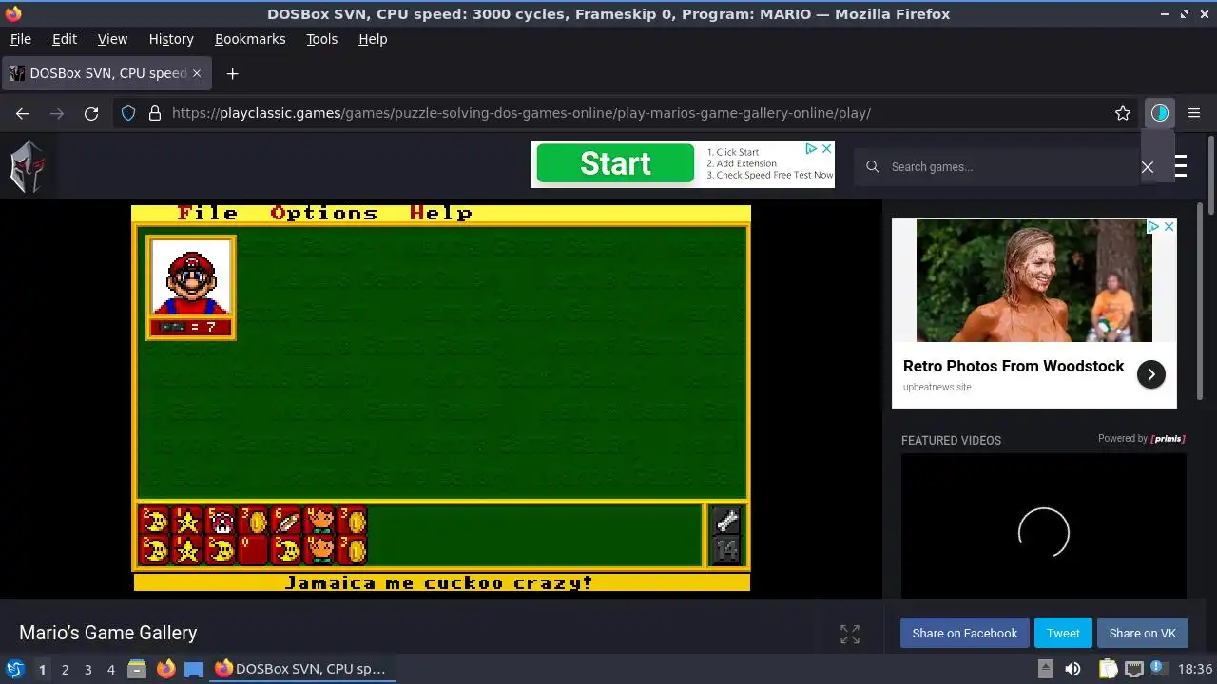The height and width of the screenshot is (684, 1217).
Task: Open AdChoices info on Start ad
Action: coord(812,148)
